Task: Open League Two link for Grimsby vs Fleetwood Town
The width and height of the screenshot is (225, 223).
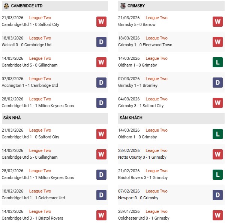Action: coord(157,38)
